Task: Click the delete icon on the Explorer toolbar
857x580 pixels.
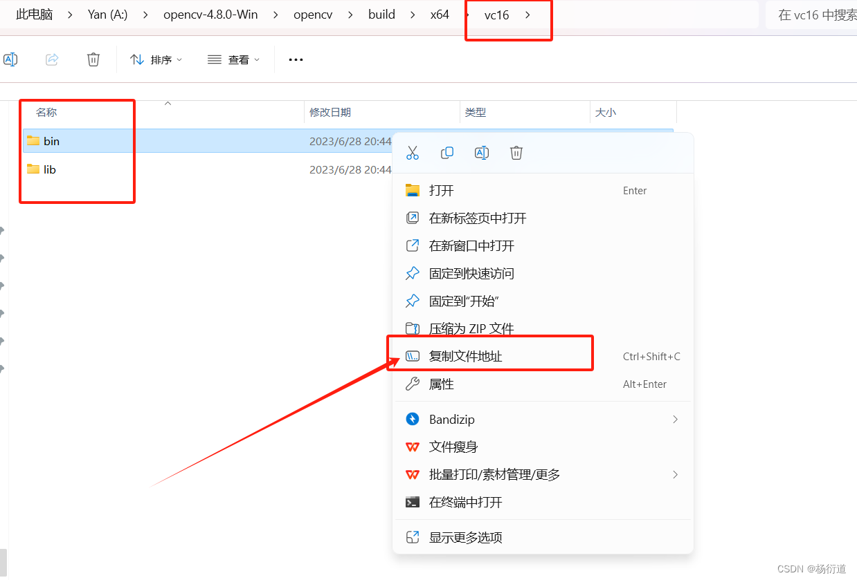Action: click(93, 59)
